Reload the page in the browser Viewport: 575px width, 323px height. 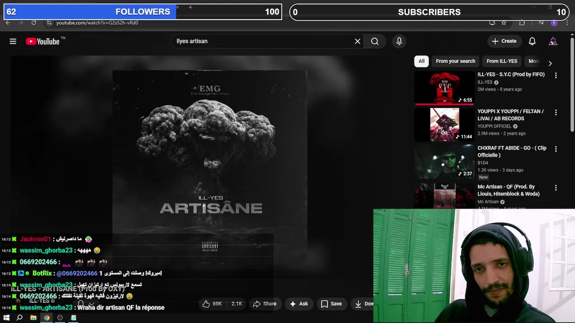[34, 22]
